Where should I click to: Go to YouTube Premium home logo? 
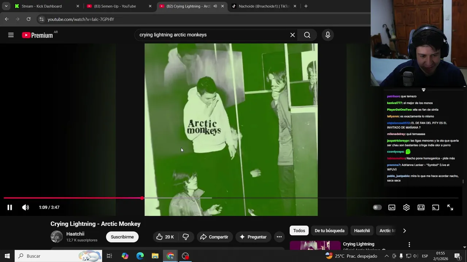[x=38, y=35]
